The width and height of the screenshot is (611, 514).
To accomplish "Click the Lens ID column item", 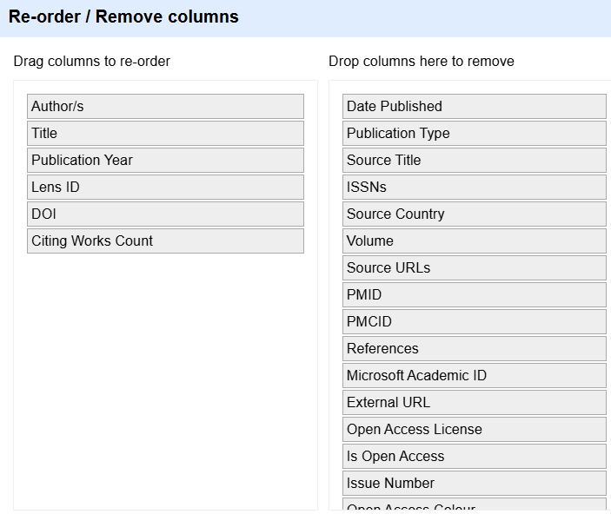I will point(165,188).
